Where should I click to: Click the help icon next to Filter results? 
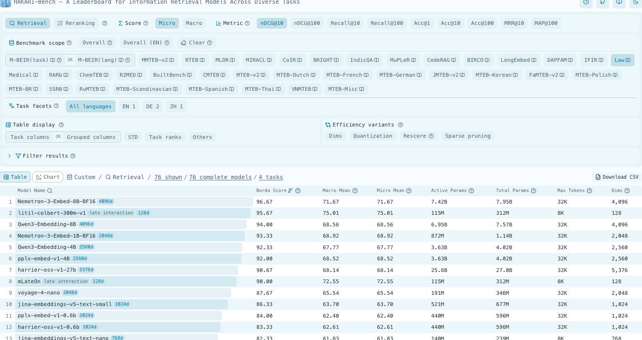(x=73, y=156)
